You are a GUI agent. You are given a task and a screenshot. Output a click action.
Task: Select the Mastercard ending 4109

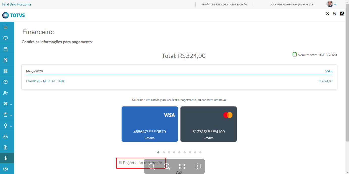(x=208, y=124)
